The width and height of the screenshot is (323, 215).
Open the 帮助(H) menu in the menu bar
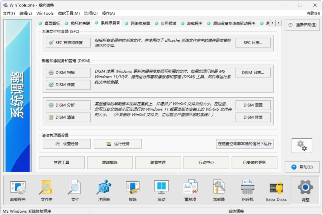313,13
